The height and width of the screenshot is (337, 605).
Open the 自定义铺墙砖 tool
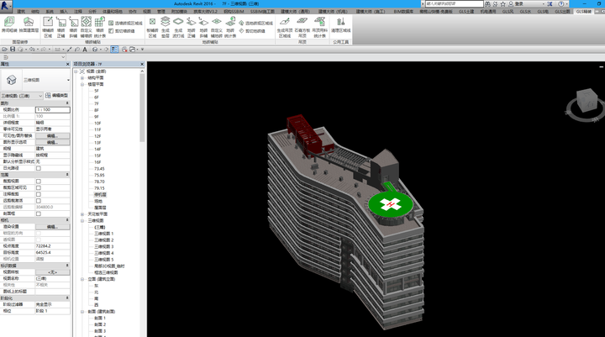coord(87,27)
